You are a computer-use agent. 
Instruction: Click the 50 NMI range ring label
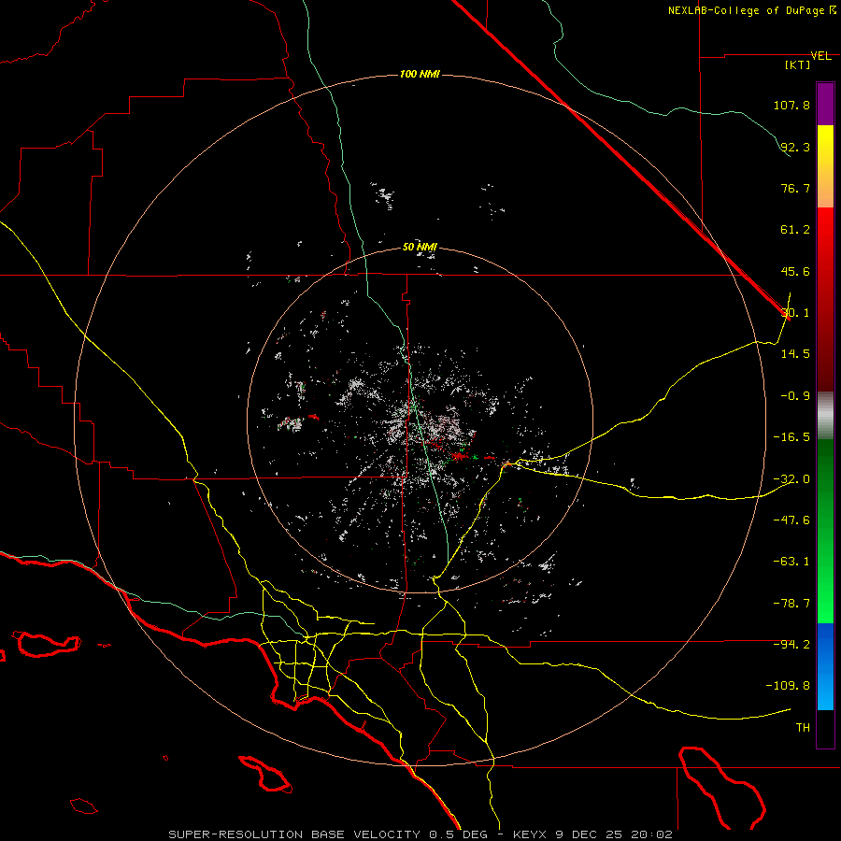(420, 247)
